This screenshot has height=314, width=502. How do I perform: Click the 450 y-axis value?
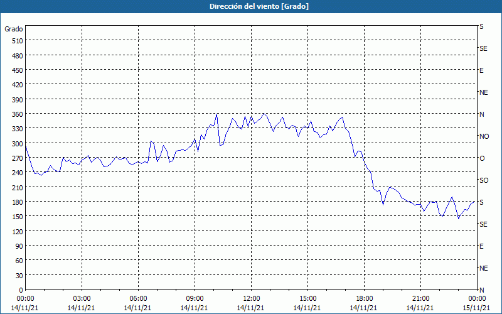18,70
